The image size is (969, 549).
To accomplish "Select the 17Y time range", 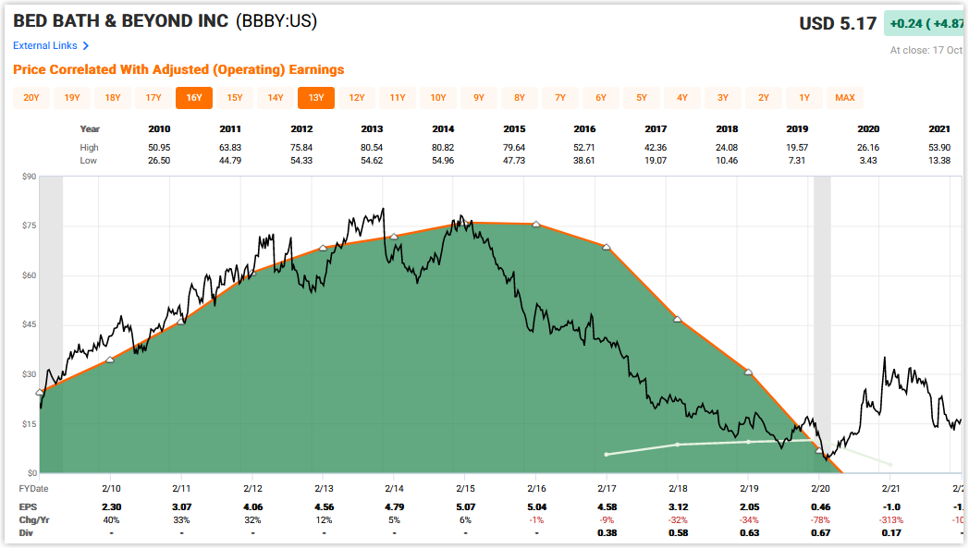I will 153,98.
